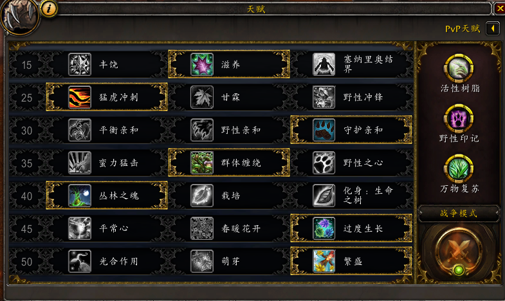The width and height of the screenshot is (505, 301).
Task: Open the 万物复苏 PvP talent slot
Action: (459, 169)
